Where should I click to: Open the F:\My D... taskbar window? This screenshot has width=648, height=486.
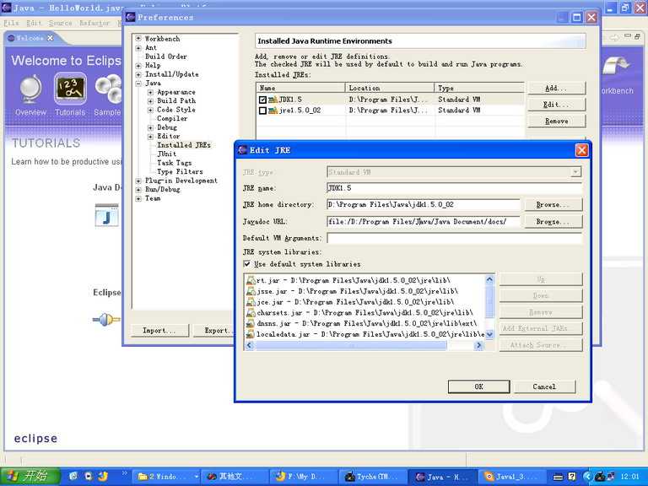click(x=304, y=477)
